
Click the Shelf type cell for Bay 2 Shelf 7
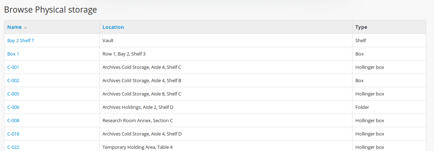[360, 40]
